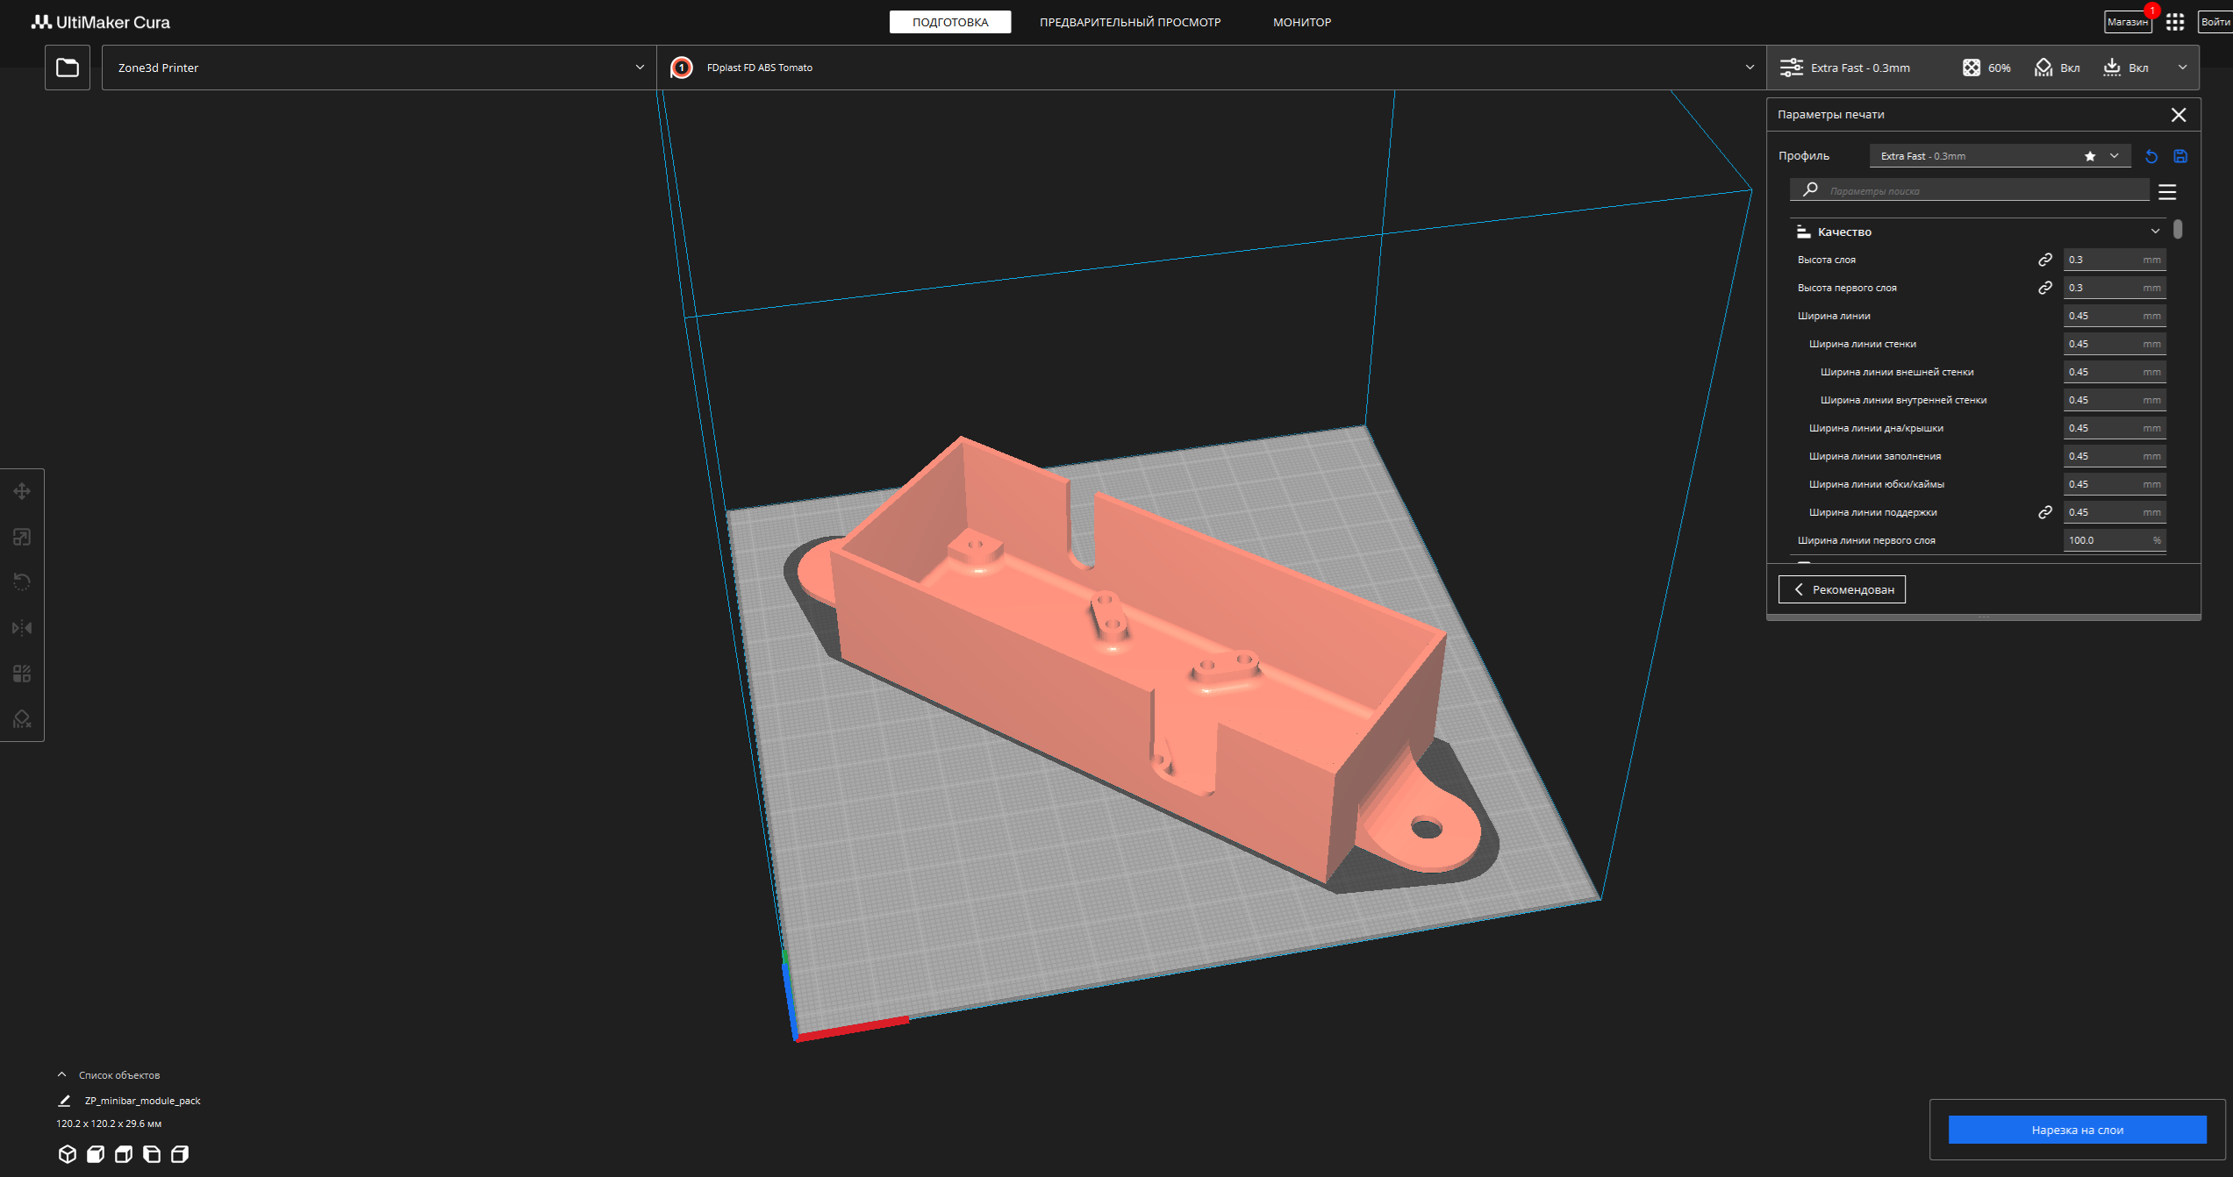This screenshot has width=2233, height=1177.
Task: Click the settings panel scrollbar handle
Action: (2179, 229)
